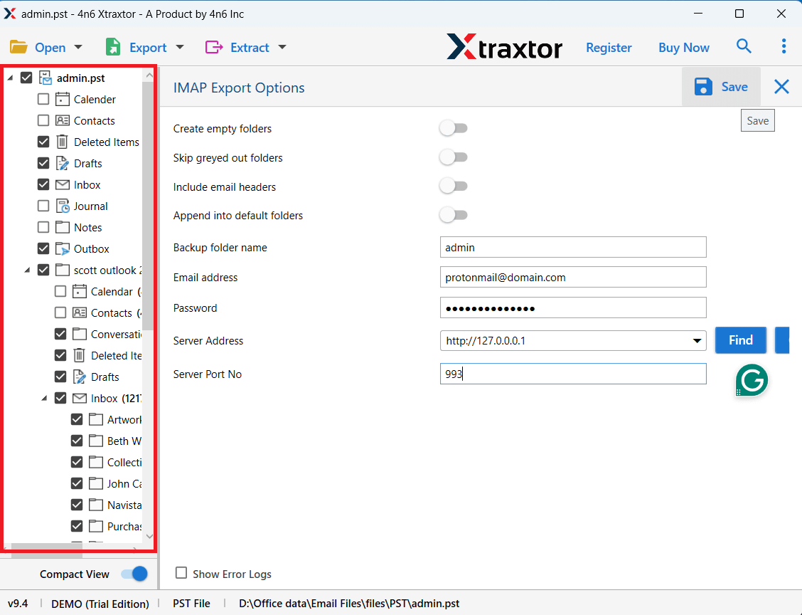Click the Outbox folder icon

point(63,248)
